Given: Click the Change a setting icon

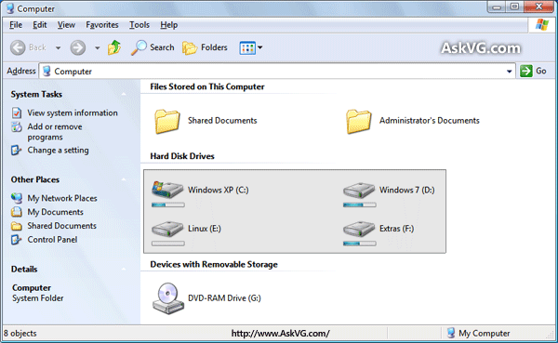Looking at the screenshot, I should tap(16, 151).
